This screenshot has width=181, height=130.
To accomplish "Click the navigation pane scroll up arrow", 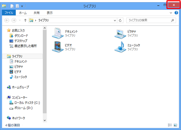I will coord(45,28).
